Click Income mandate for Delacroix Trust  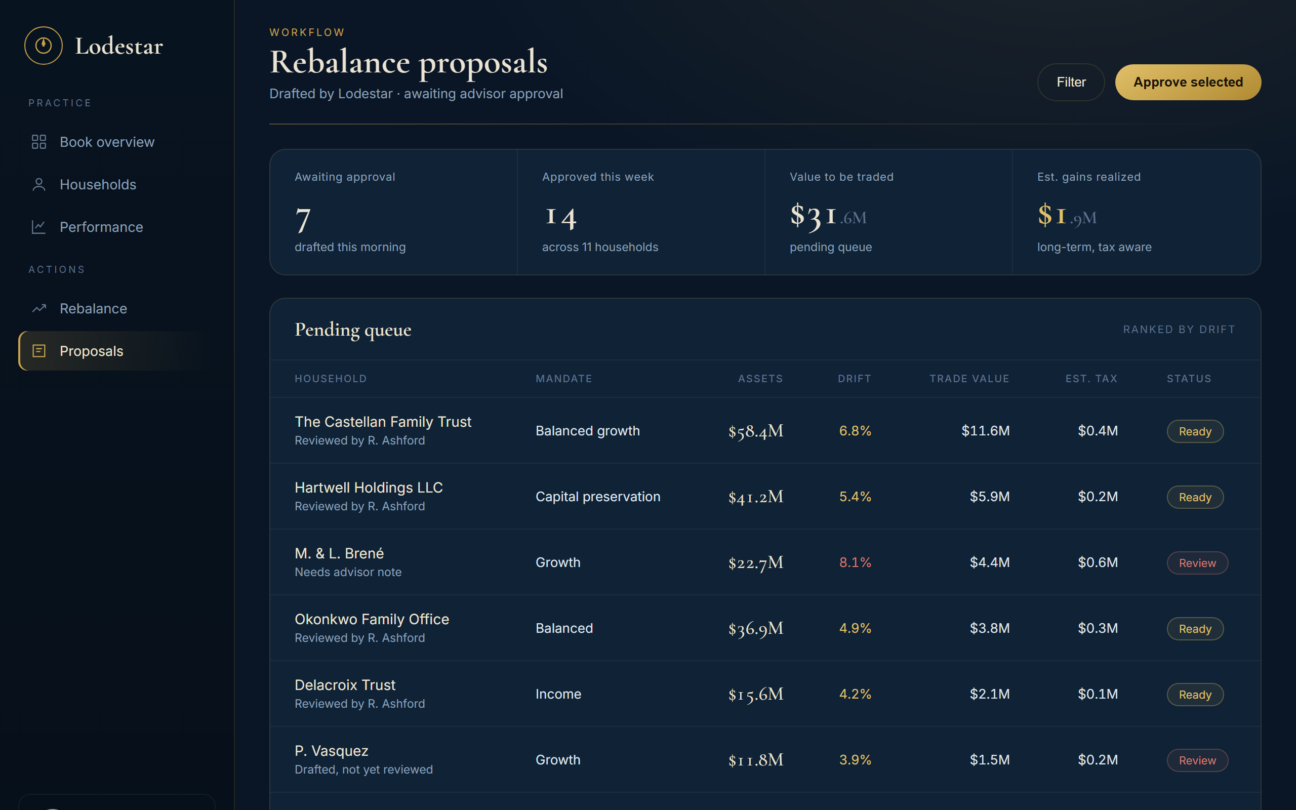[x=558, y=694]
